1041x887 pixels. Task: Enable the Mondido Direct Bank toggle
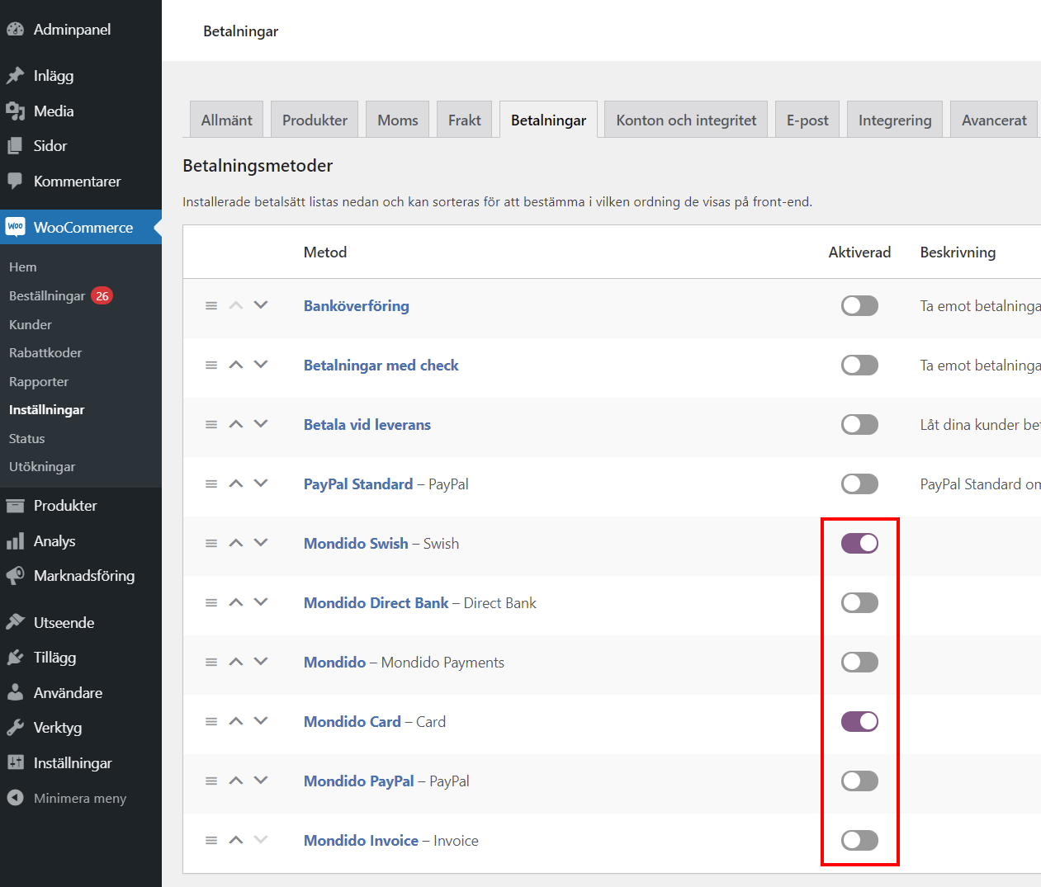point(859,603)
